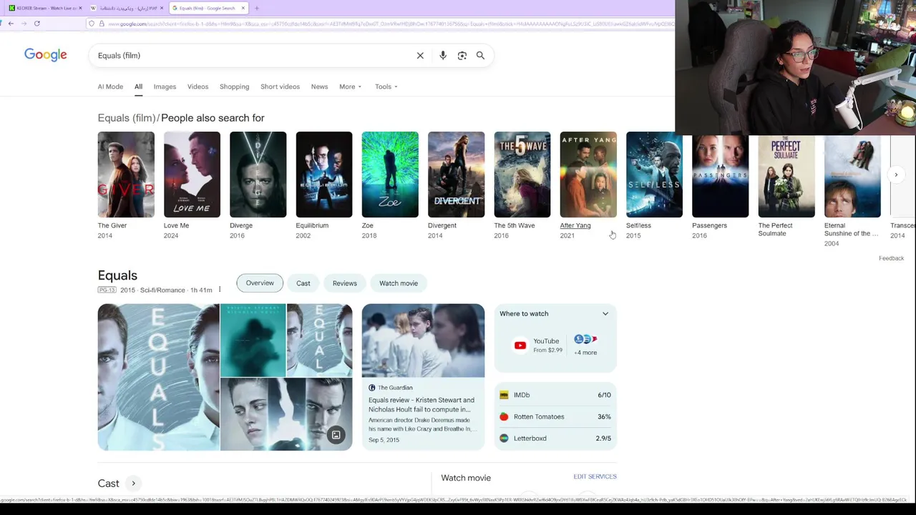Open the three-dot menu beside Equals info
This screenshot has height=515, width=916.
click(x=220, y=290)
